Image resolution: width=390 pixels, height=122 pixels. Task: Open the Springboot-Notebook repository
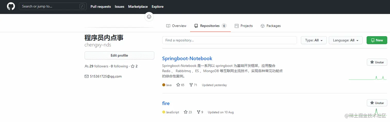pos(187,58)
